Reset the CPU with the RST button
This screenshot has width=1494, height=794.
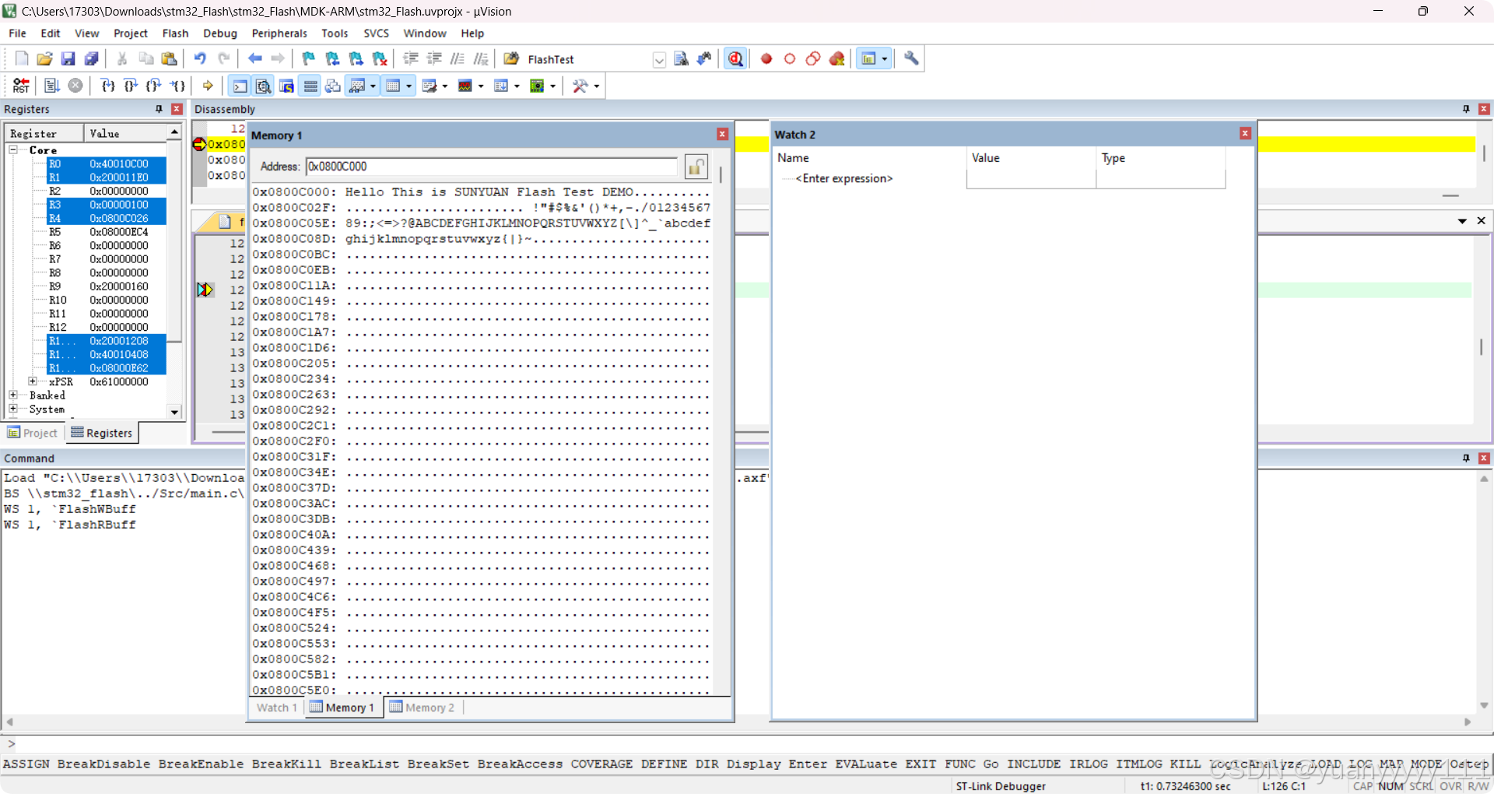pos(21,86)
